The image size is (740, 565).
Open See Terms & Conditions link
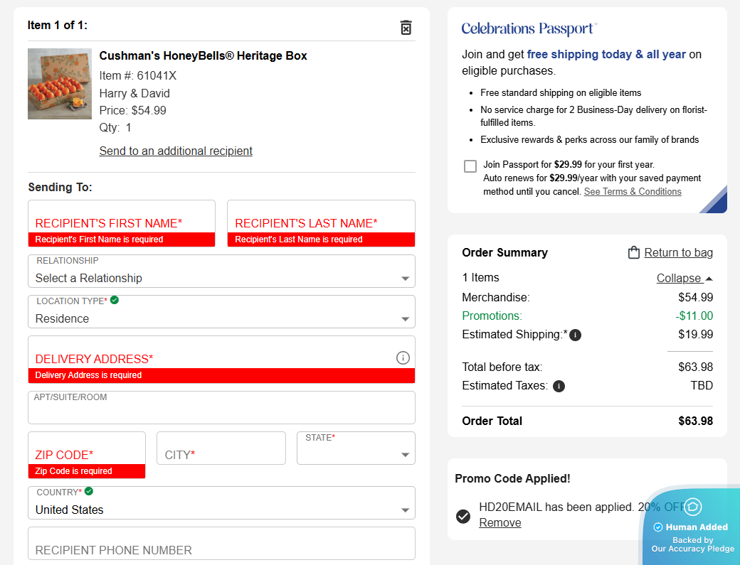pyautogui.click(x=633, y=192)
